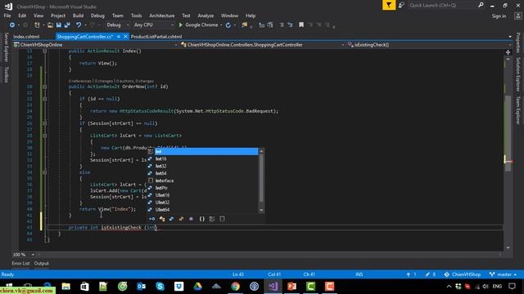Image resolution: width=524 pixels, height=294 pixels.
Task: Click the editor vertical scrollbar thumb
Action: coord(508,133)
